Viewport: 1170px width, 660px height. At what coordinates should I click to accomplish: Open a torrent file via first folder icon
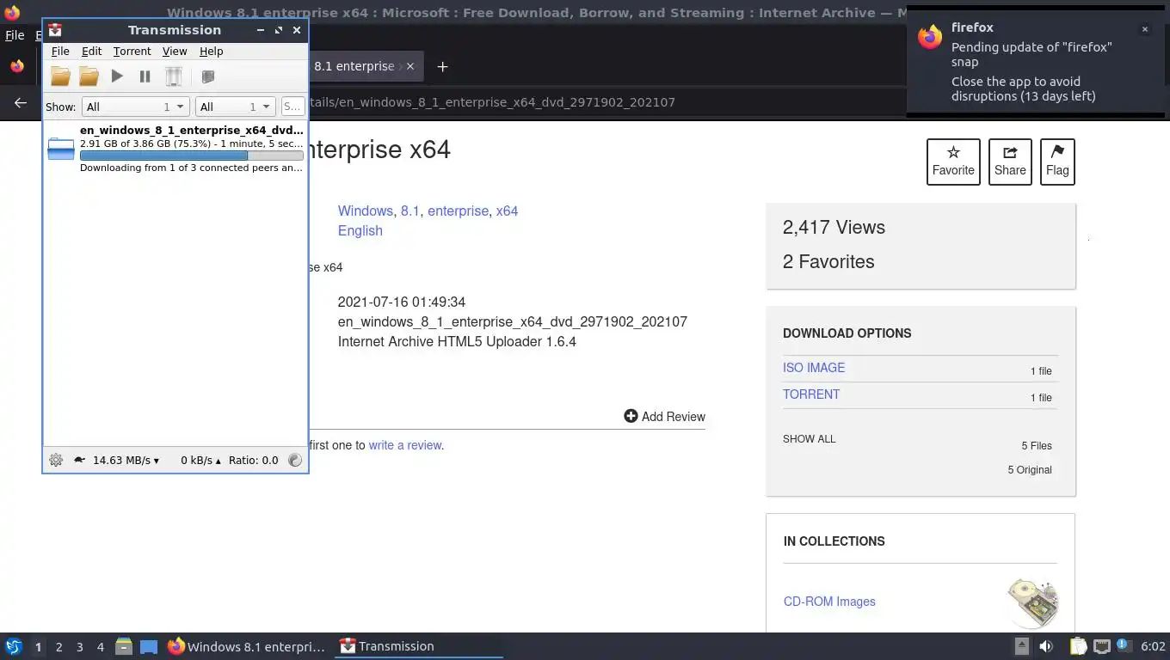click(x=60, y=76)
